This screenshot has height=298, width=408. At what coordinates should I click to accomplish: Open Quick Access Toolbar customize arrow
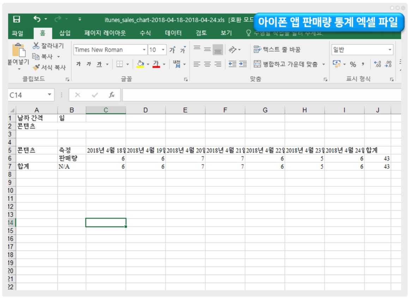[80, 19]
